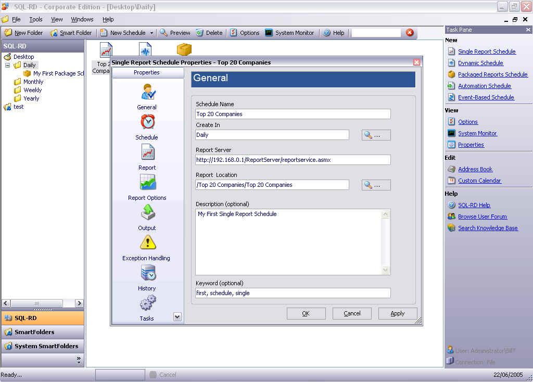Open the Exception Handling warning icon
The width and height of the screenshot is (533, 382).
147,243
